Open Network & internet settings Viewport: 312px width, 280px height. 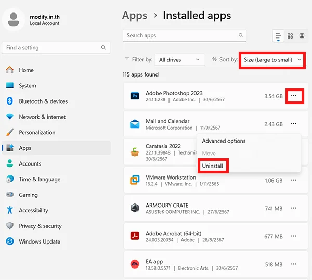pyautogui.click(x=56, y=117)
